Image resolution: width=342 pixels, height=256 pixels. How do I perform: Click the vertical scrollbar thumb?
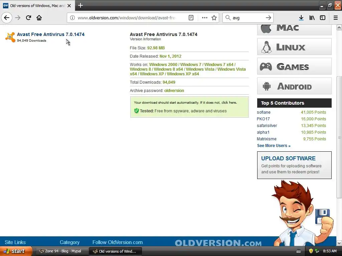(x=339, y=137)
